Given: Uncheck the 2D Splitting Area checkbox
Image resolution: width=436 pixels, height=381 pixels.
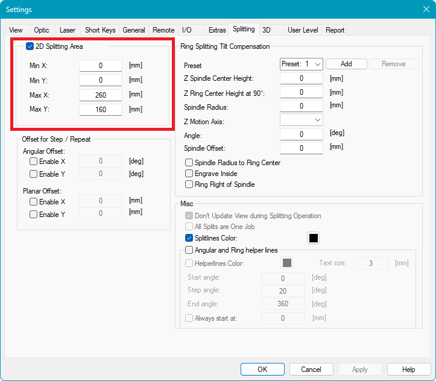Looking at the screenshot, I should (x=30, y=46).
